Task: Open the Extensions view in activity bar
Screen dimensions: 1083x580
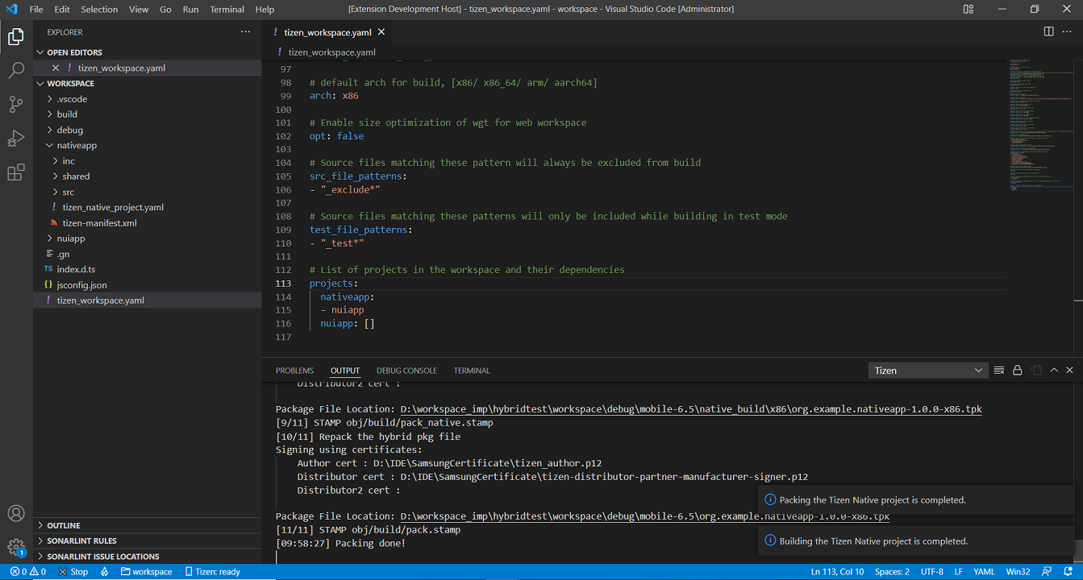Action: (16, 172)
